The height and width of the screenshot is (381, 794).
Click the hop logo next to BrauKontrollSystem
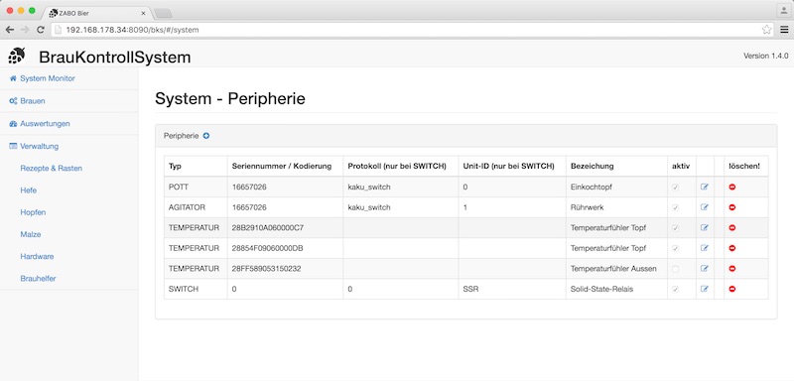17,56
